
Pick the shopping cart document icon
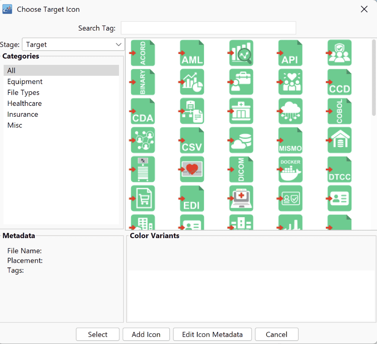143,198
